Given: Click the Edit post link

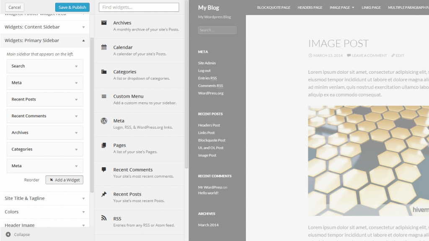Looking at the screenshot, I should [x=400, y=55].
